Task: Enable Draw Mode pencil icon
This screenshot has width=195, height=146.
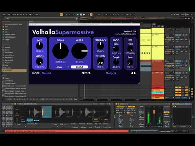Action: pyautogui.click(x=172, y=15)
